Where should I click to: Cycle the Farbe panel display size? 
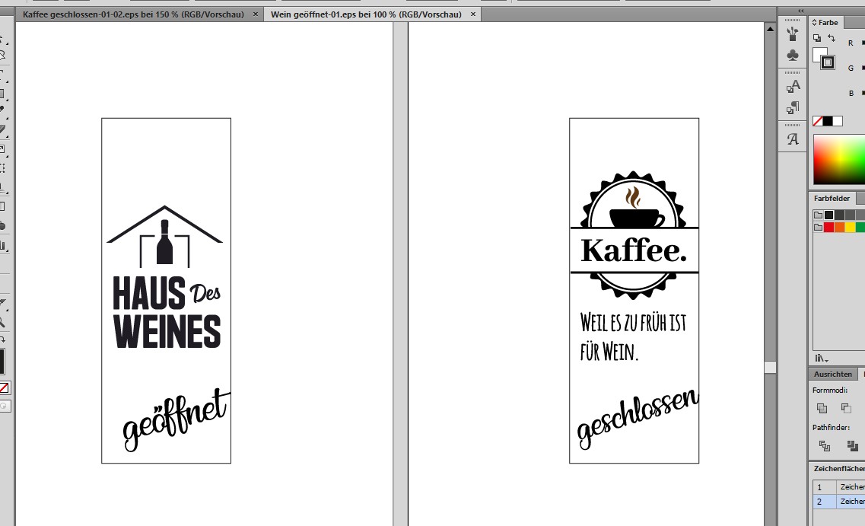point(814,23)
